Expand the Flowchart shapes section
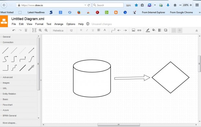The height and width of the screenshot is (127, 201). click(18, 105)
